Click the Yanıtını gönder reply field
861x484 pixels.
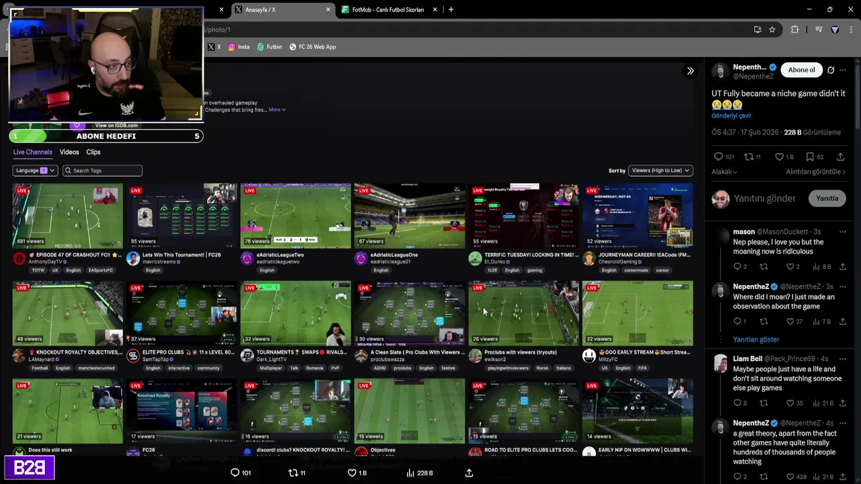click(764, 198)
